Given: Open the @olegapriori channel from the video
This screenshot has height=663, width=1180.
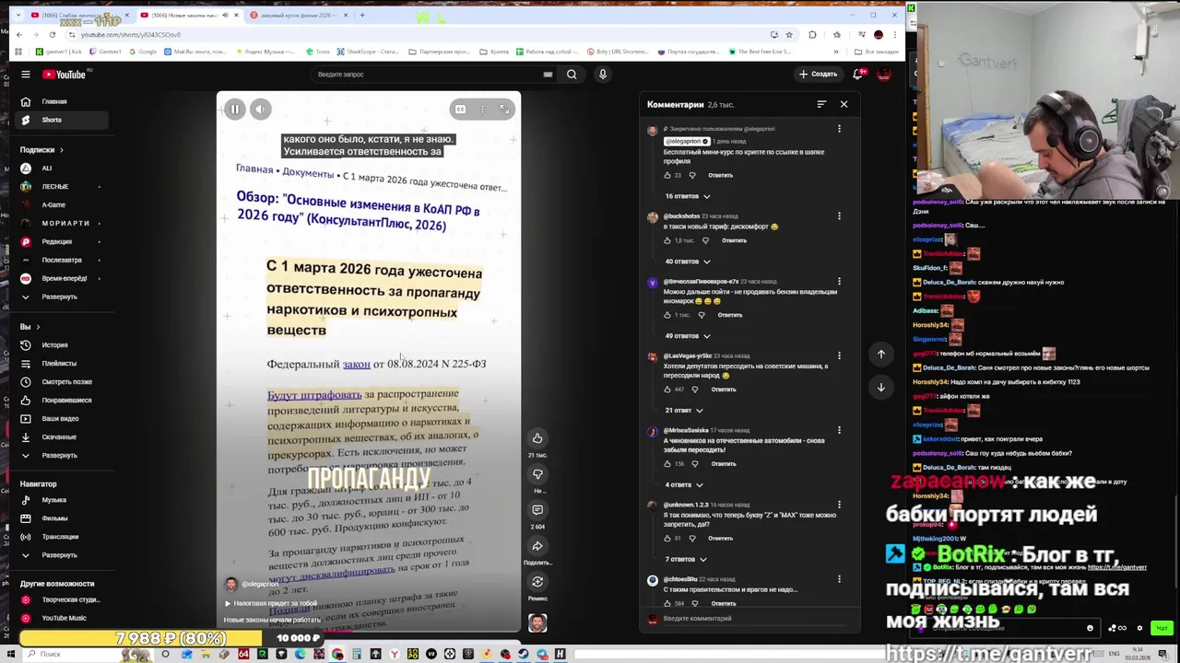Looking at the screenshot, I should pyautogui.click(x=259, y=584).
